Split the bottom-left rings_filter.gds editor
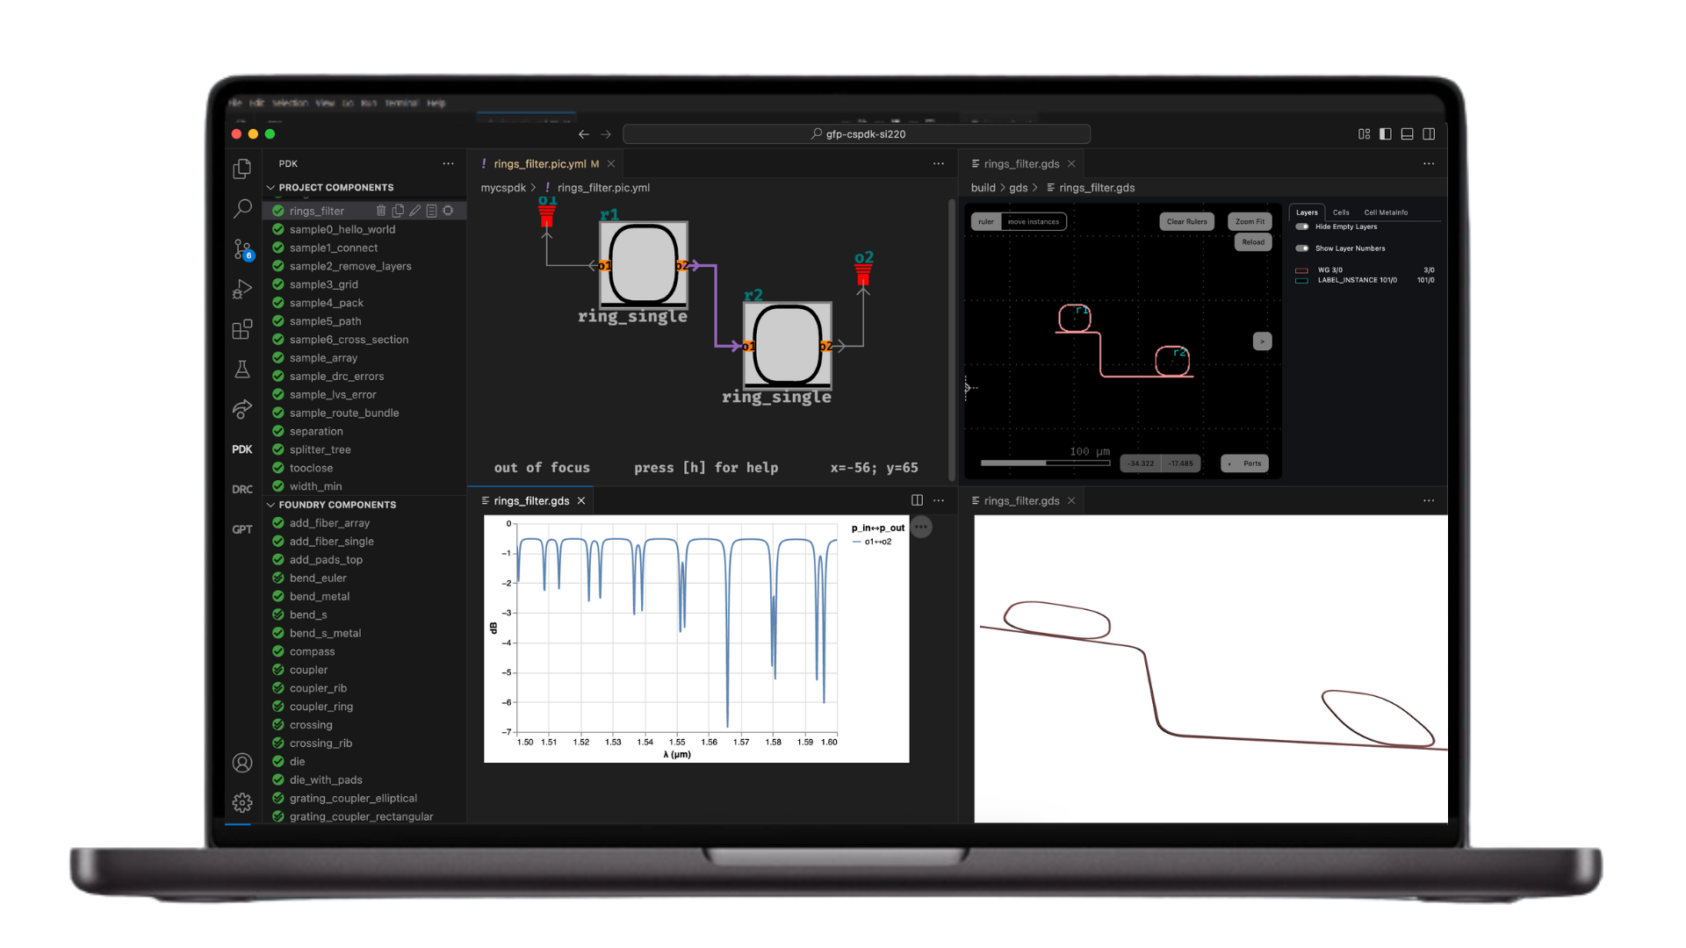This screenshot has height=948, width=1686. (x=917, y=500)
